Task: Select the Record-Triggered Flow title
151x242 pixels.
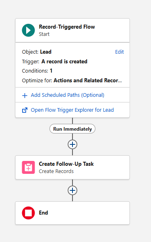Action: pyautogui.click(x=67, y=27)
